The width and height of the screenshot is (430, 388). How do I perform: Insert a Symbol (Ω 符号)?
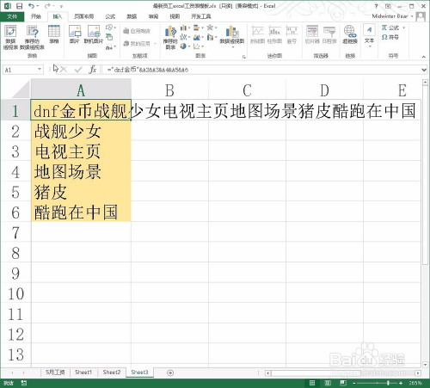tap(390, 37)
